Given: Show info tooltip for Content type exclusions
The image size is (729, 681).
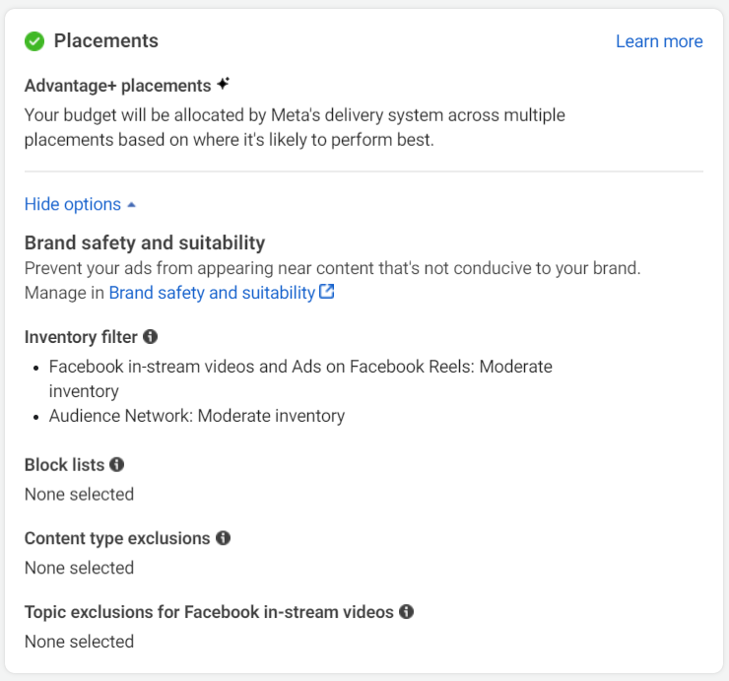Looking at the screenshot, I should tap(223, 538).
